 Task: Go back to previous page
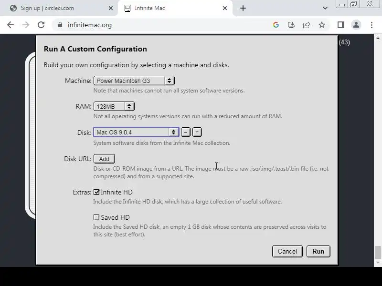point(11,25)
